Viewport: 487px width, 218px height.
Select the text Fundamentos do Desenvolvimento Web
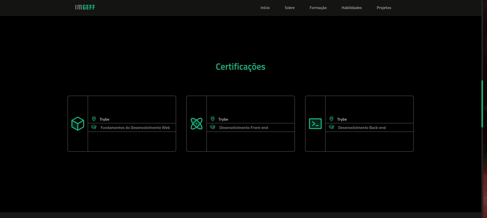[x=135, y=128]
